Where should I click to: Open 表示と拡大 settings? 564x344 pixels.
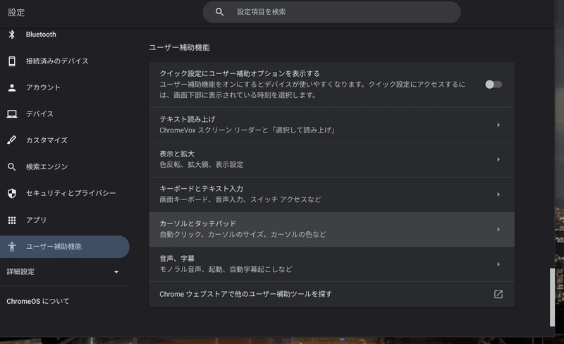pos(331,159)
